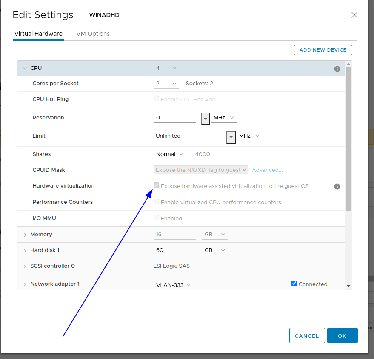Image resolution: width=374 pixels, height=359 pixels.
Task: Select the Virtual Hardware tab
Action: pos(38,34)
